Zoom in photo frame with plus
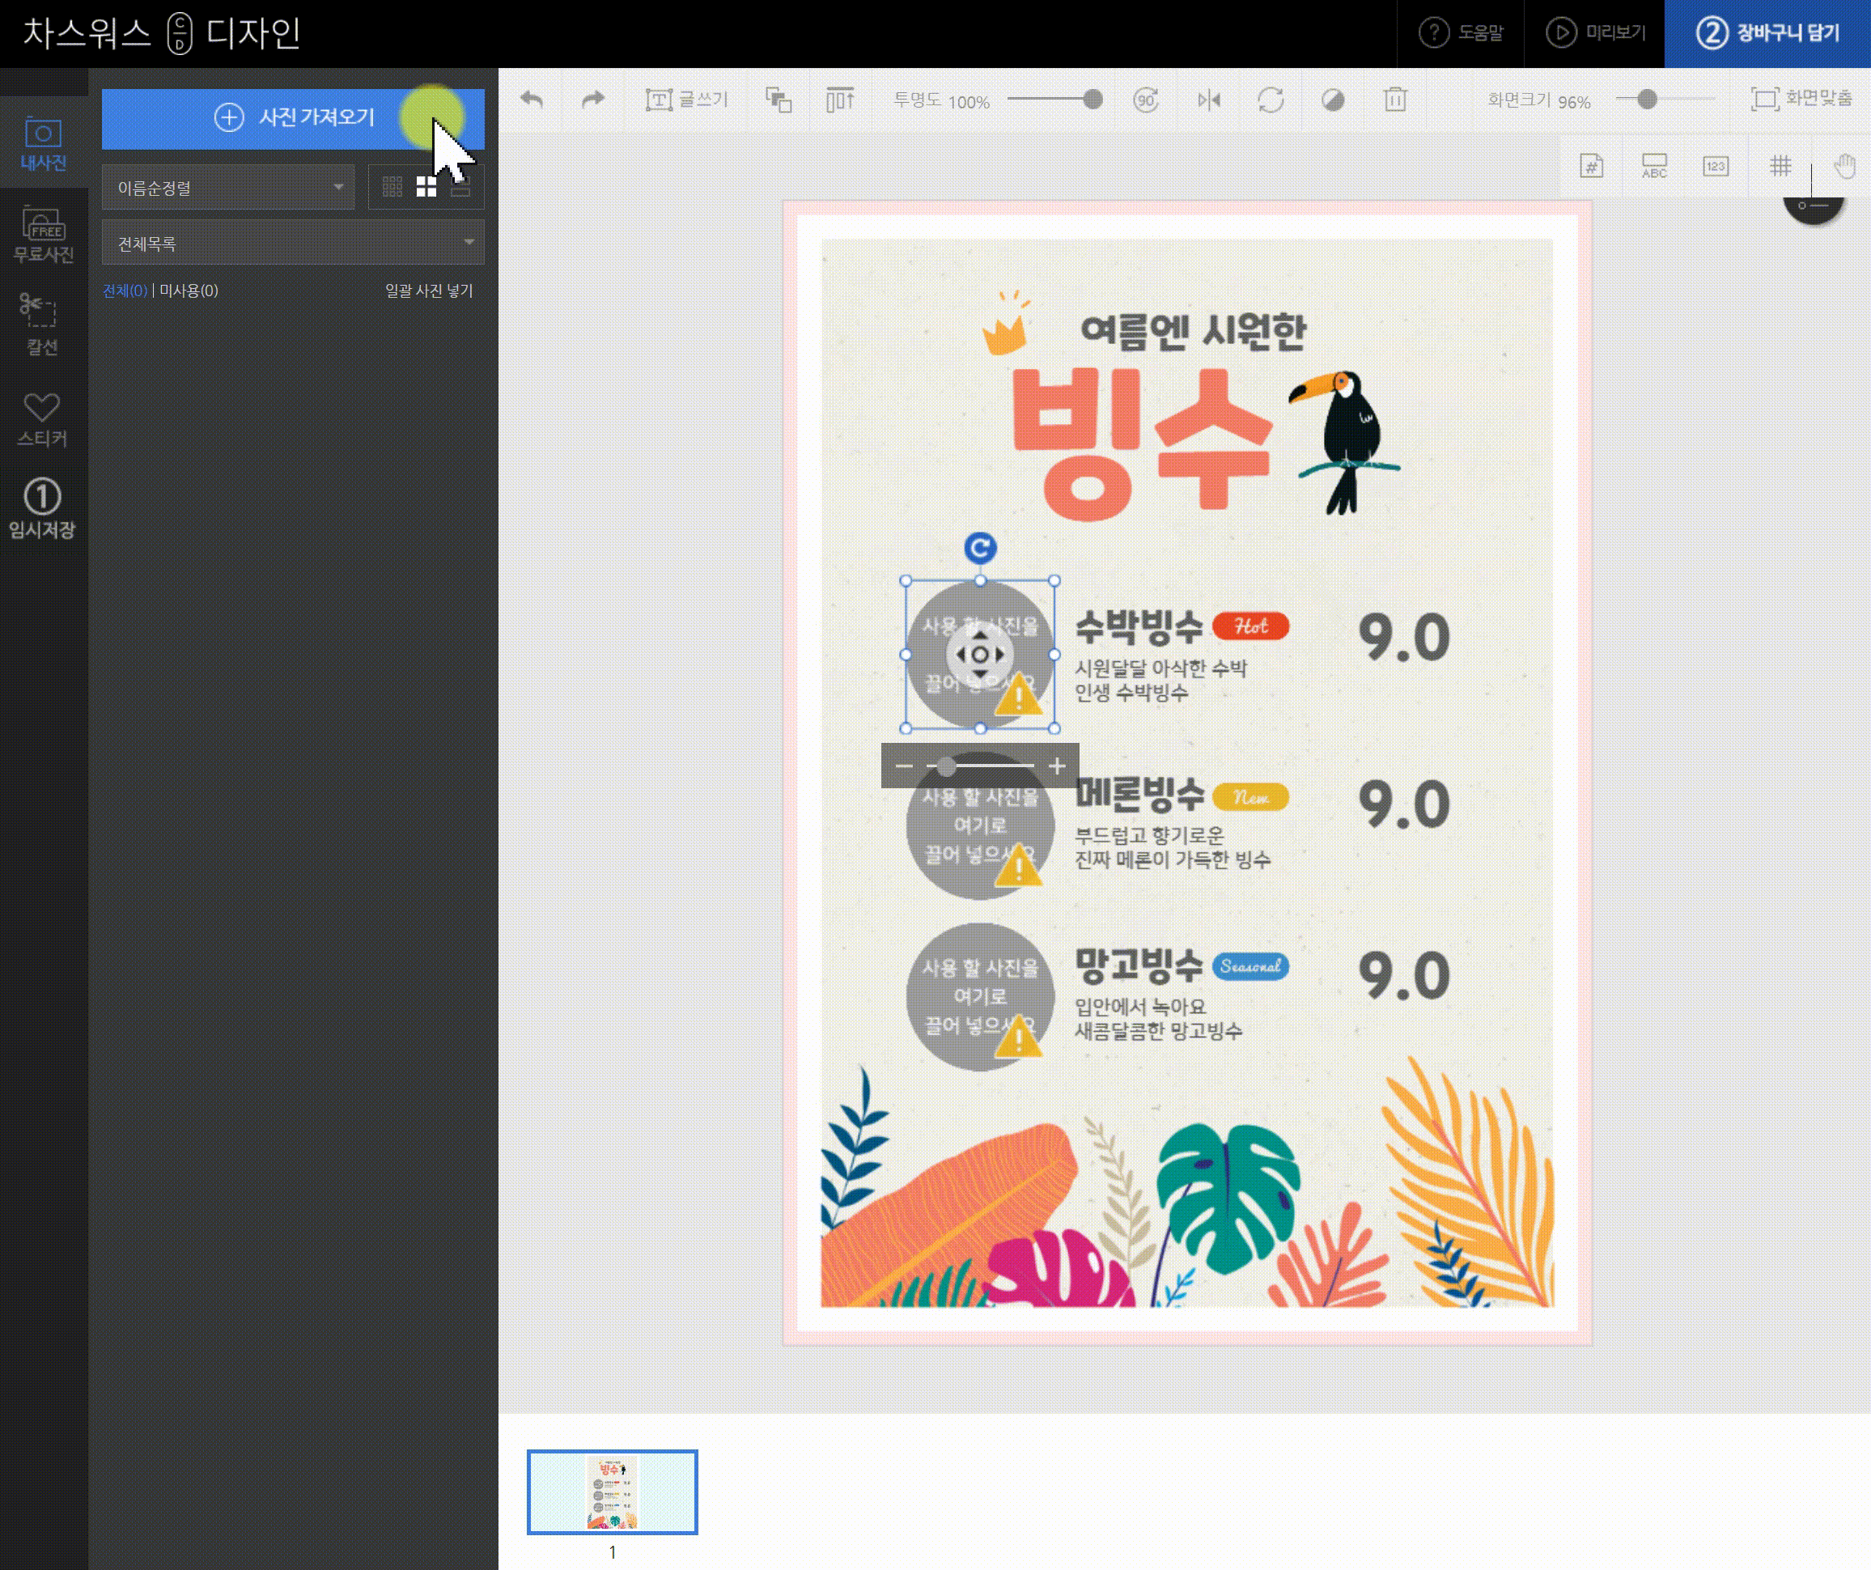 [1057, 766]
